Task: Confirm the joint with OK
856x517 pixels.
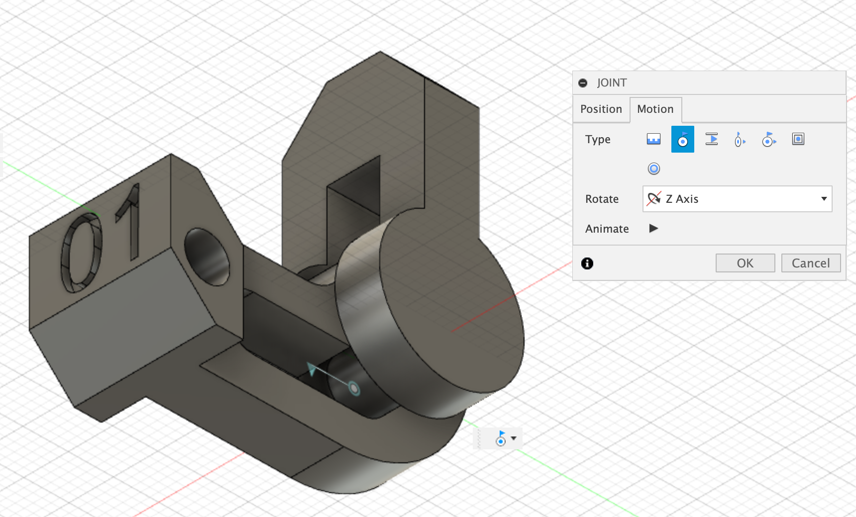Action: [x=745, y=263]
